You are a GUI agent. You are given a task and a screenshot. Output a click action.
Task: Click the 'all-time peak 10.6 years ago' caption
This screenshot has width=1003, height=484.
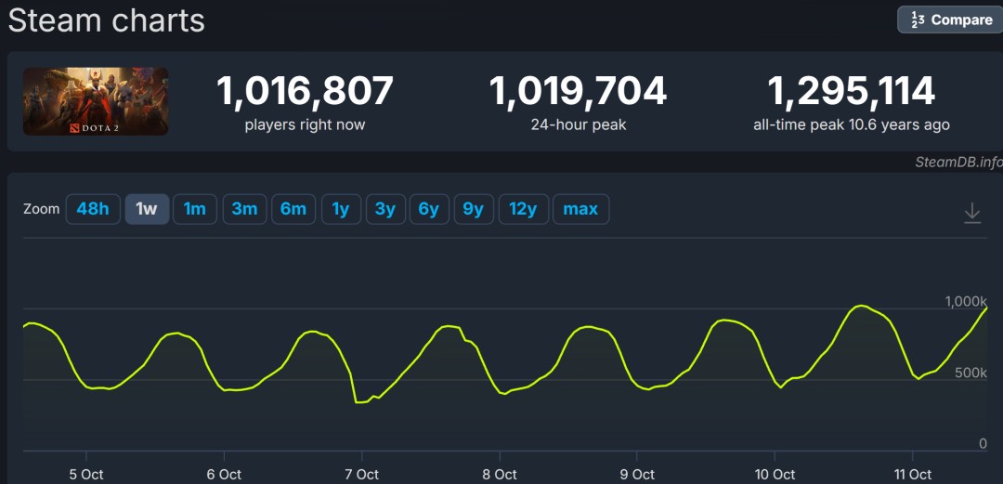click(852, 124)
